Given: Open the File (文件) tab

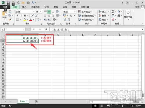Looking at the screenshot, I should coord(5,7).
